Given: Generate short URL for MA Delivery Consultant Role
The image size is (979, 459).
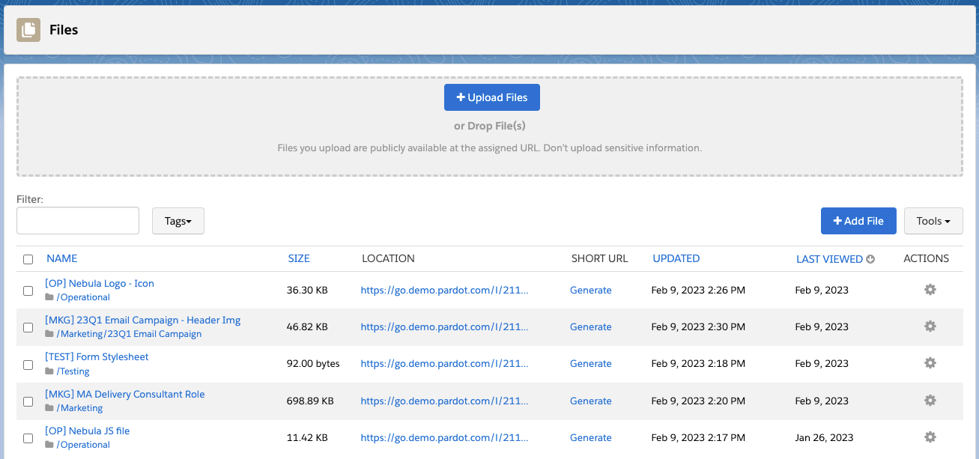Looking at the screenshot, I should click(590, 401).
